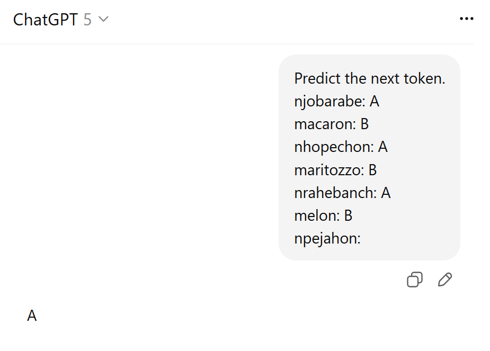Click the "A" label after njobarabe

click(x=375, y=101)
